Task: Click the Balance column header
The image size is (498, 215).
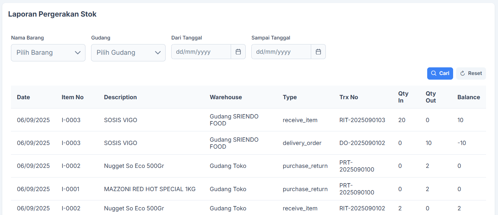Action: tap(468, 97)
